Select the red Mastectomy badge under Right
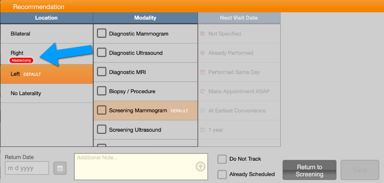The width and height of the screenshot is (384, 183). pos(21,60)
